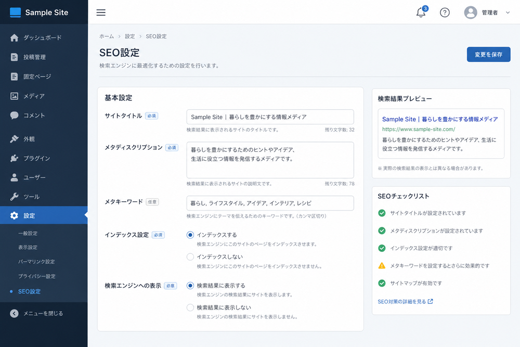Screen dimensions: 520x347
Task: Open the SEO対策の詳細を見る link
Action: 401,302
